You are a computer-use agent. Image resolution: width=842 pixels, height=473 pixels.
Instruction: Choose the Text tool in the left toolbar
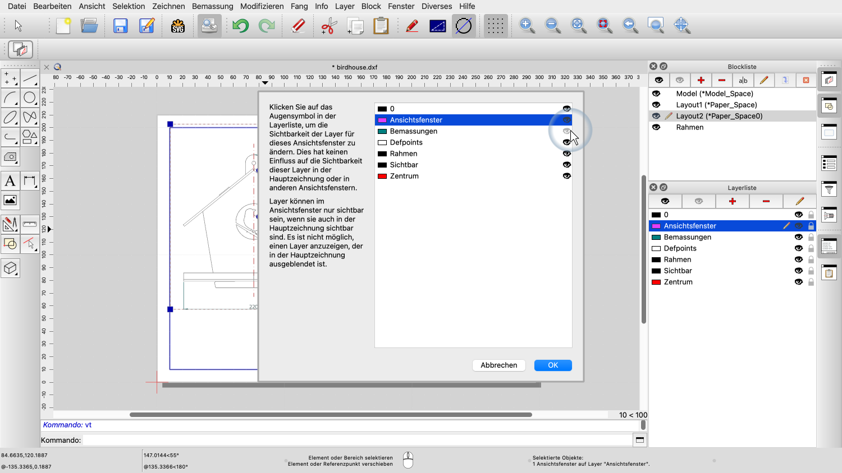(x=9, y=182)
